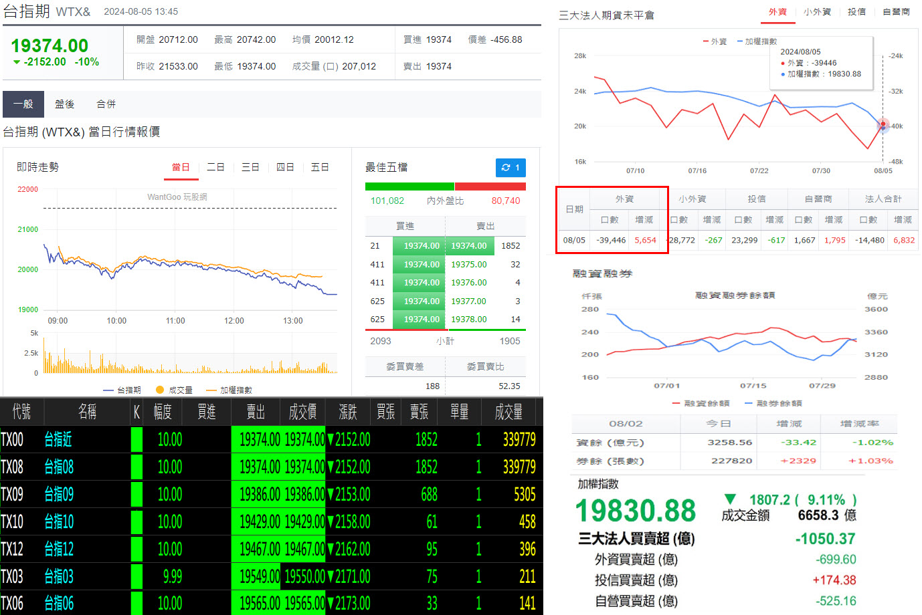Switch to the 自營商 tab
This screenshot has height=615, width=922.
point(897,11)
